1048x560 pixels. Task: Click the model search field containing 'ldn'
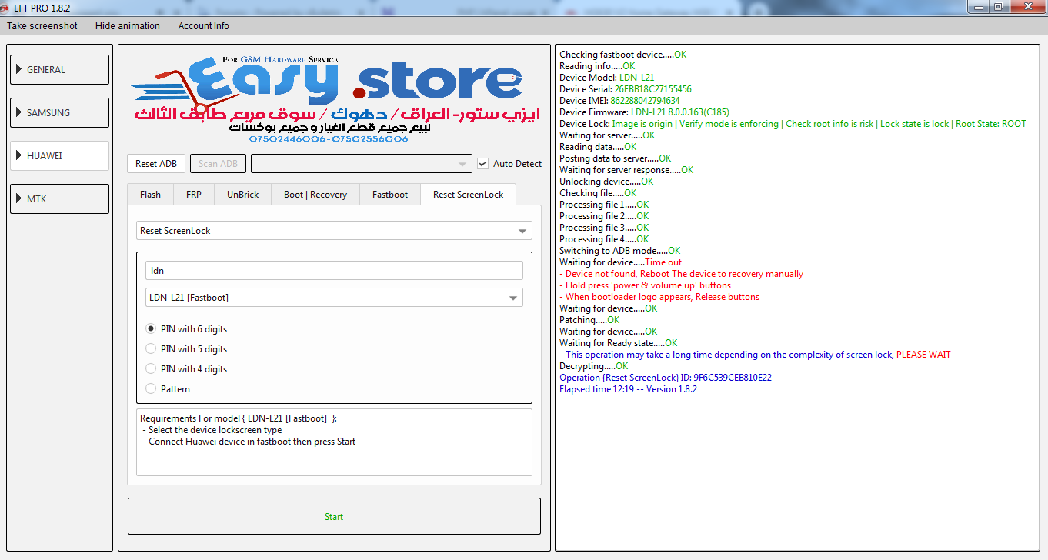[x=334, y=271]
